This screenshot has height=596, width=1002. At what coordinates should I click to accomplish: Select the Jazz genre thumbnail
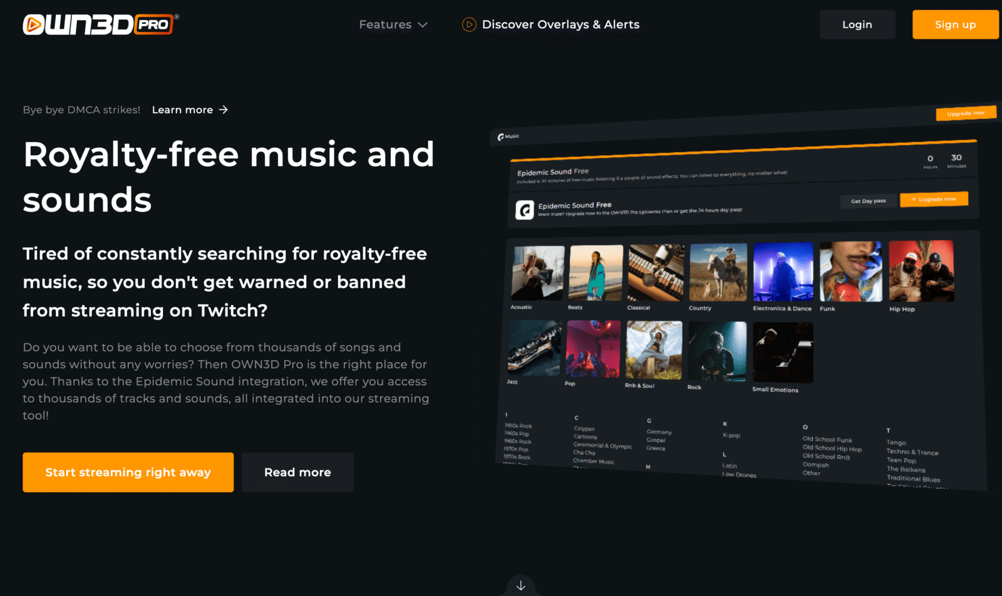tap(535, 348)
